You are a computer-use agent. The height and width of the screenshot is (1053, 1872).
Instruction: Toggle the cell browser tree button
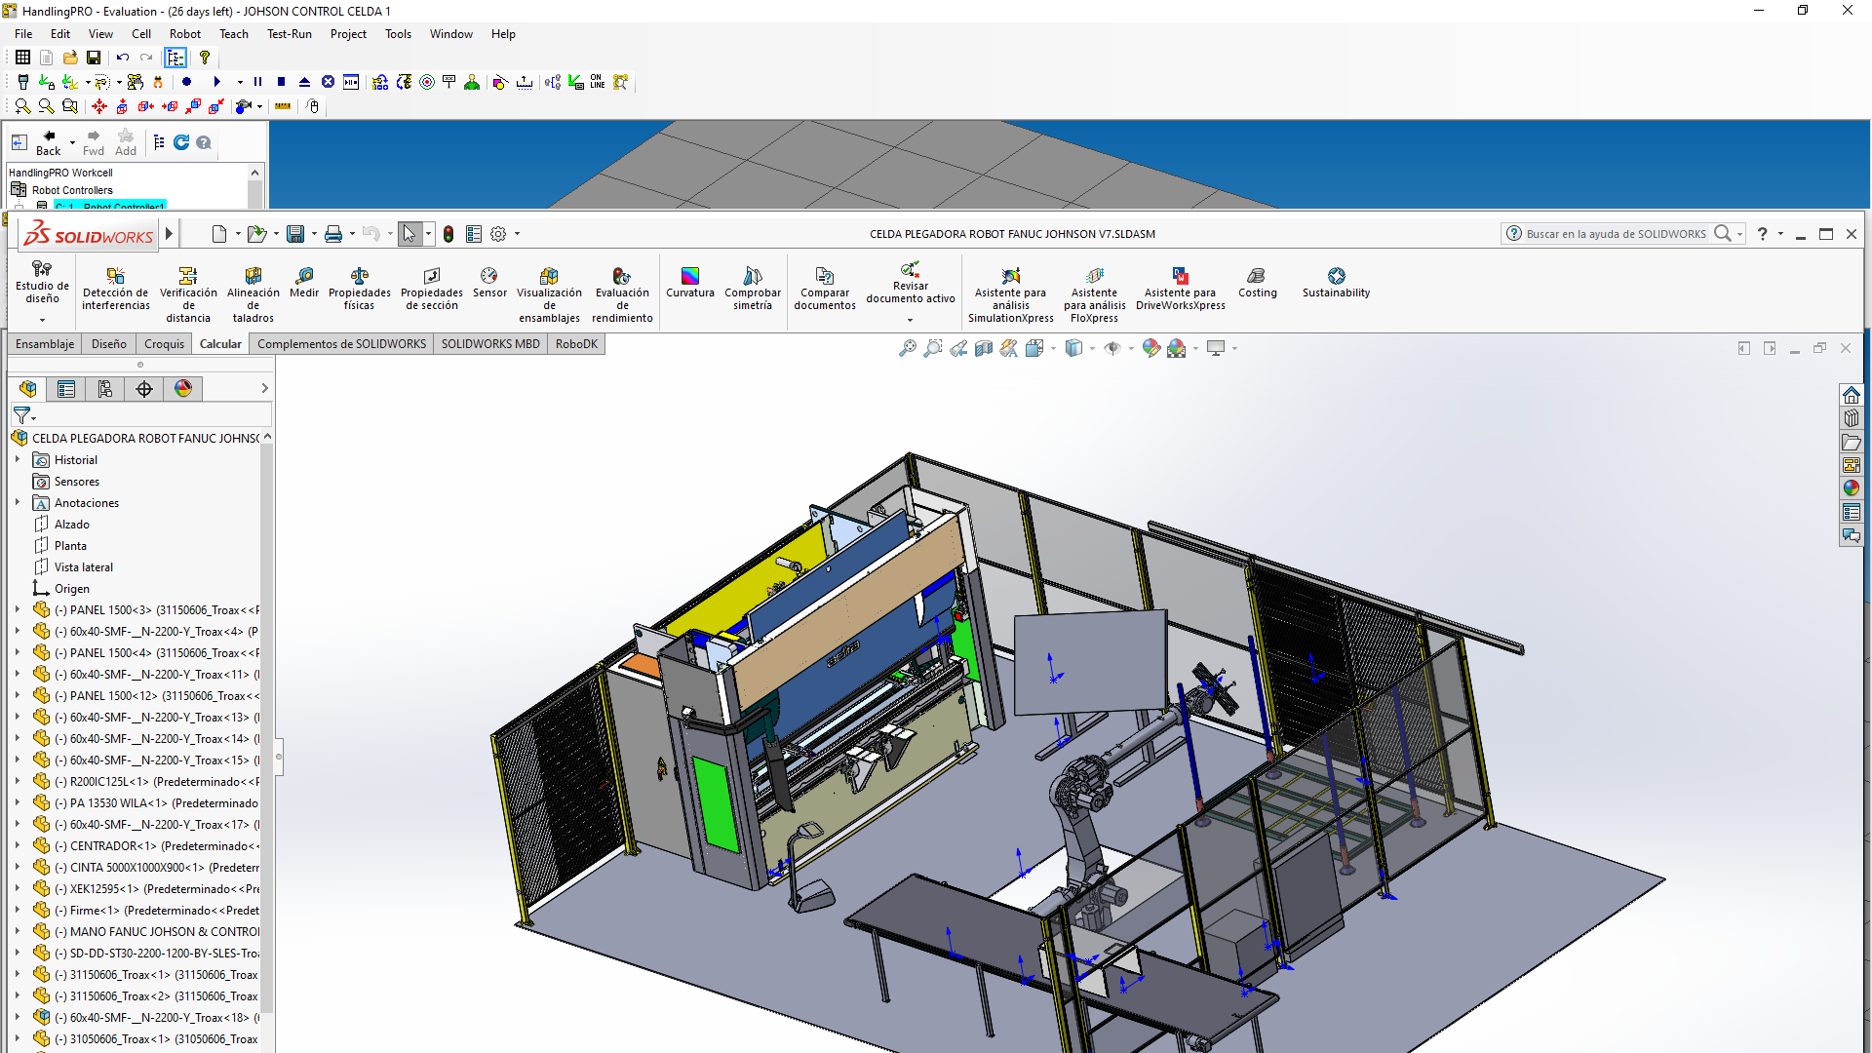coord(175,58)
